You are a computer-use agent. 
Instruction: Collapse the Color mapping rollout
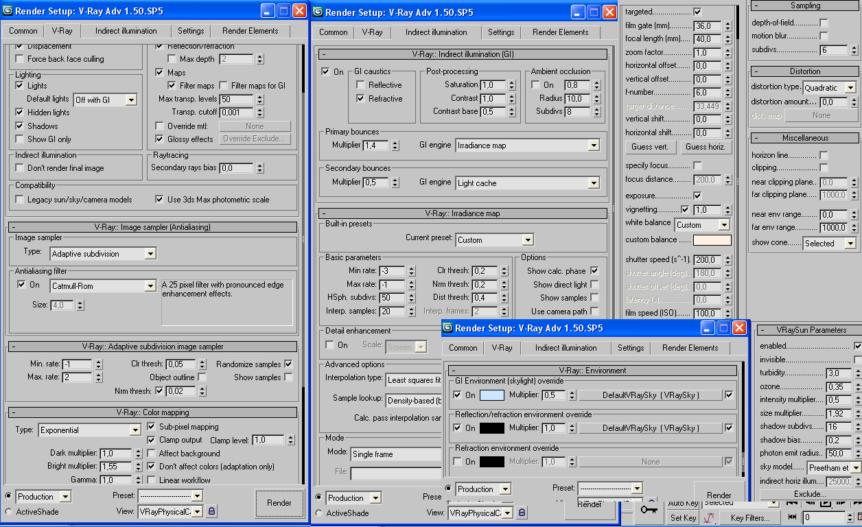[x=152, y=412]
